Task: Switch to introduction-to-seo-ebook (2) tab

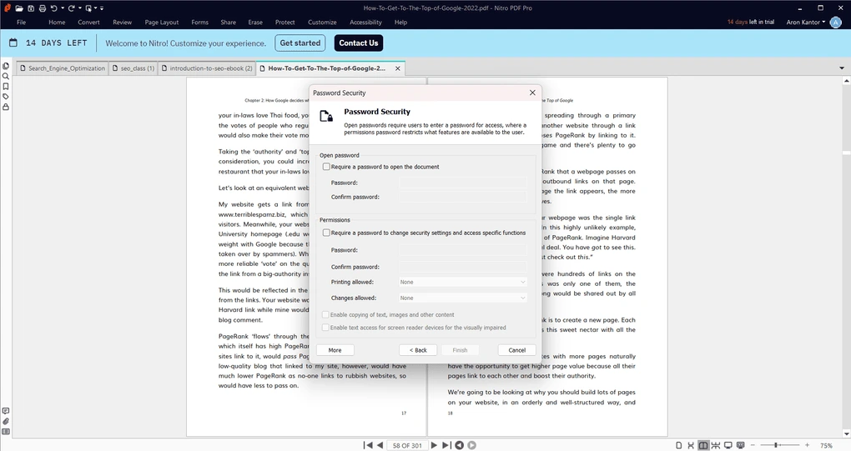Action: coord(206,68)
